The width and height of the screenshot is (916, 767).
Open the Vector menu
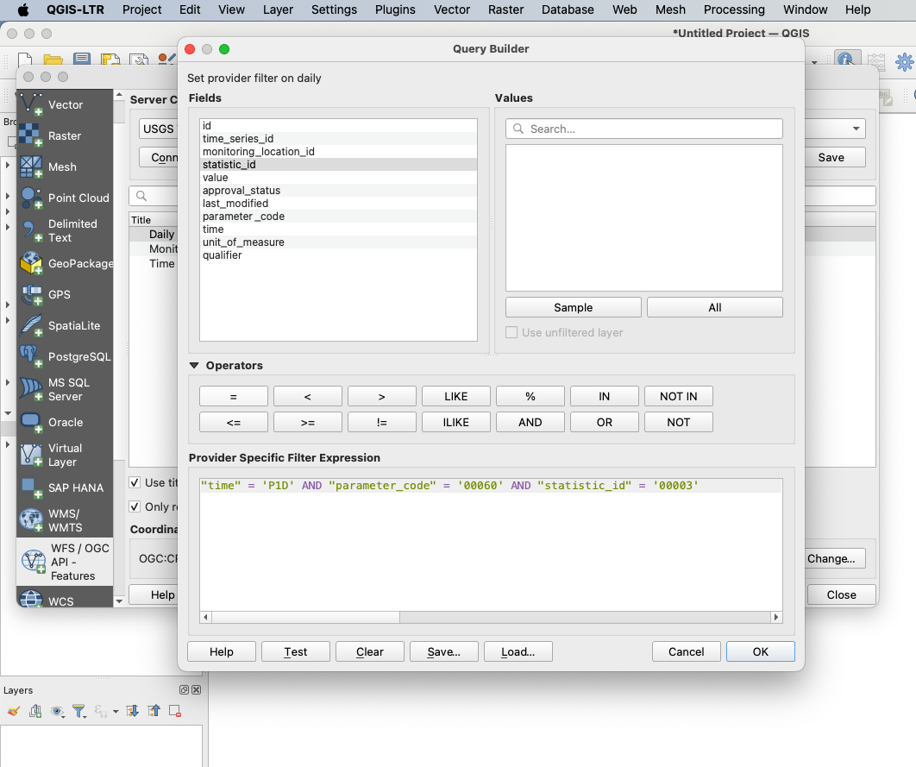(452, 10)
